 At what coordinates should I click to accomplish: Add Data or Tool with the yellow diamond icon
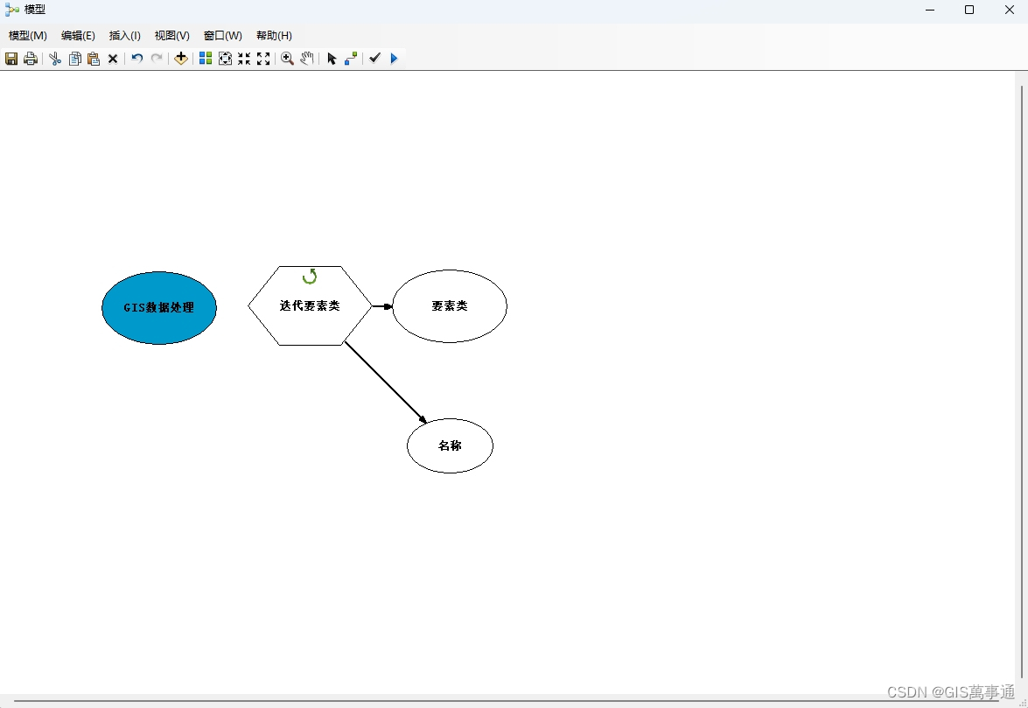[180, 59]
